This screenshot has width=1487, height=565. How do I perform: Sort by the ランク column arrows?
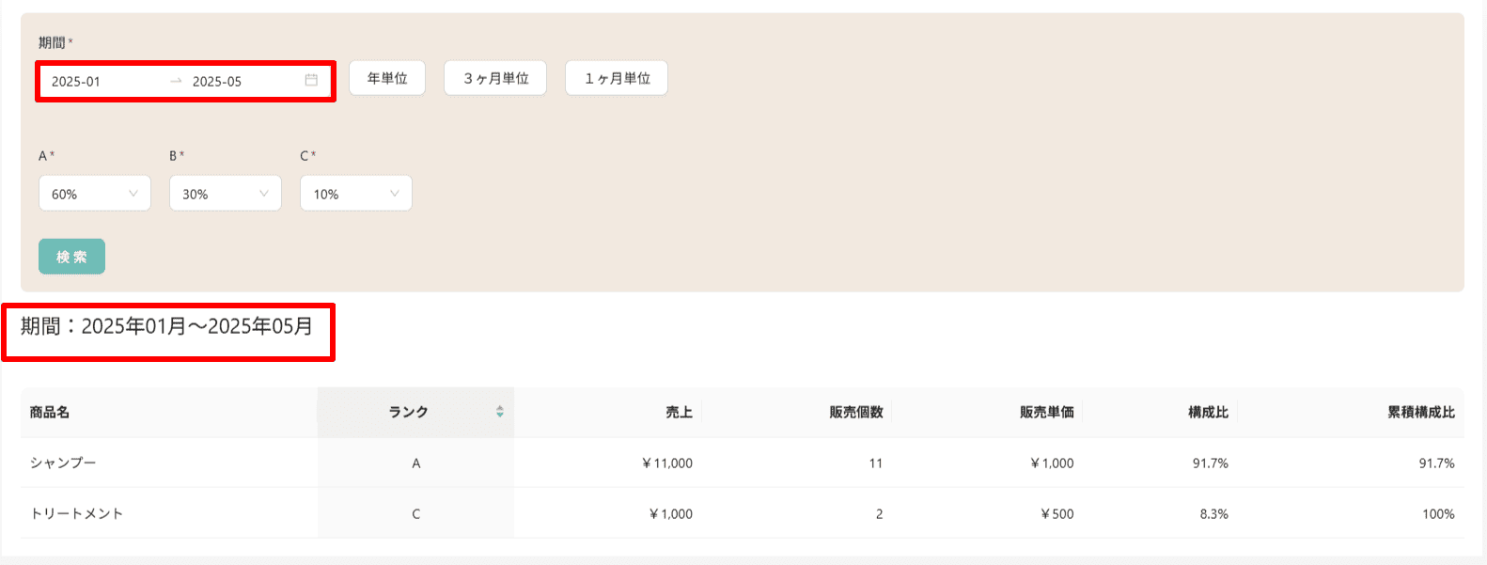(500, 412)
